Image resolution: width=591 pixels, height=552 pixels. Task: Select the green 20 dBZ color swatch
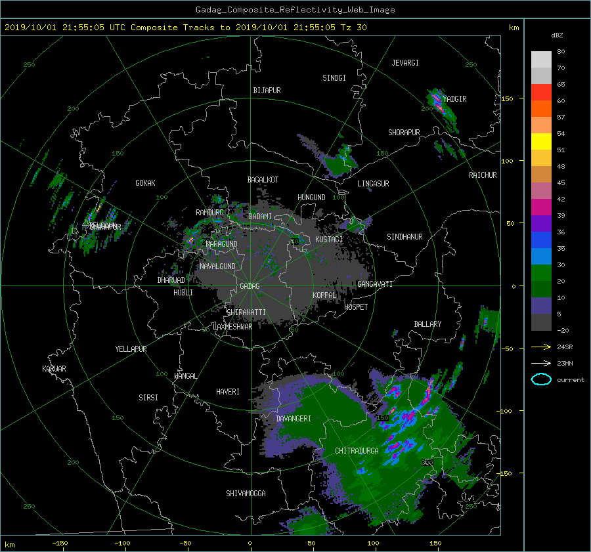[541, 273]
